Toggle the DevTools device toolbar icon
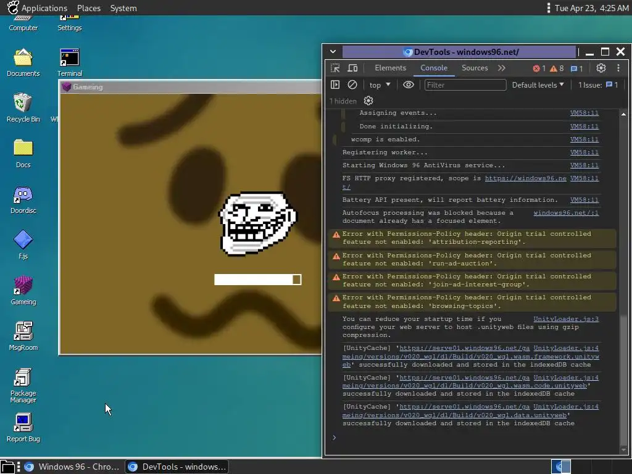Viewport: 632px width, 474px height. [x=352, y=68]
